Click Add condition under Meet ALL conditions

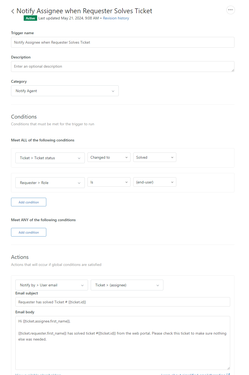pyautogui.click(x=29, y=202)
